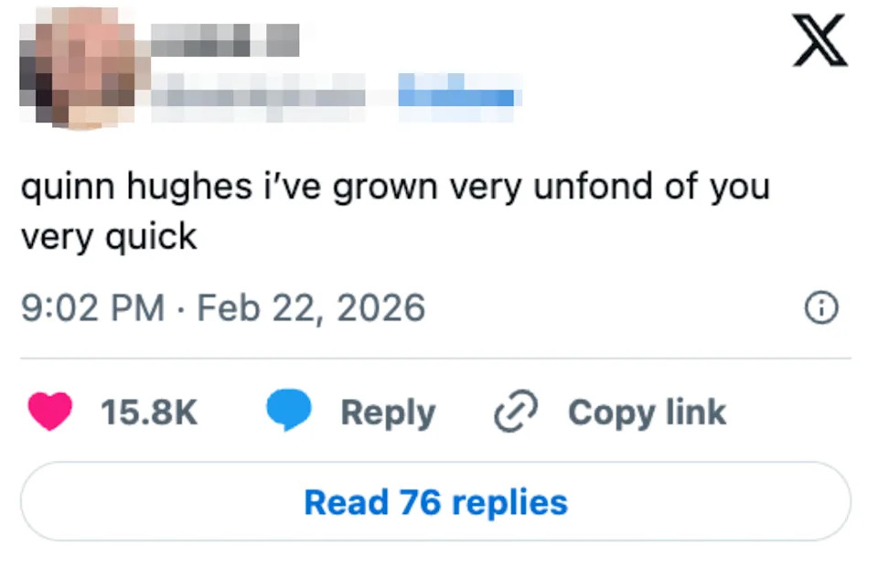This screenshot has height=568, width=878.
Task: Expand replies by clicking Read 76 replies
Action: [437, 500]
